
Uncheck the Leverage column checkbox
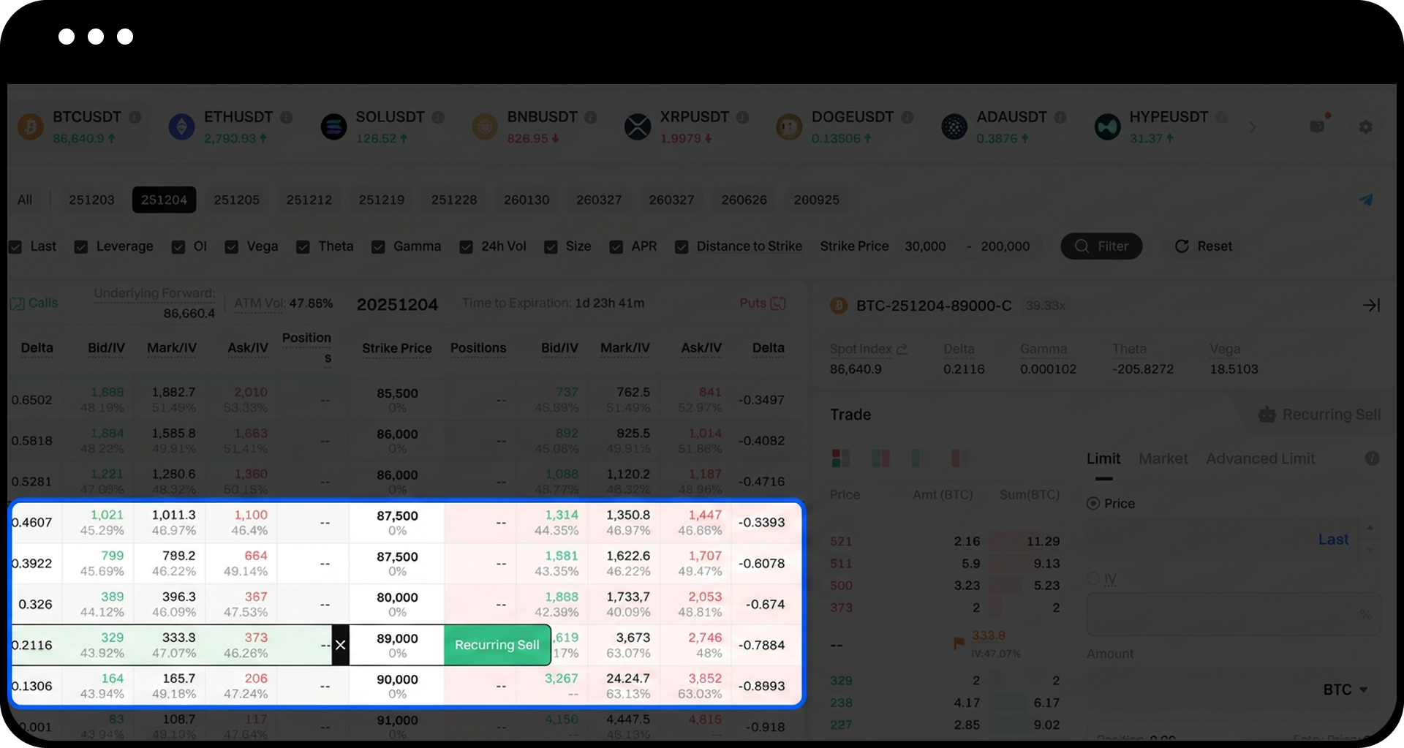(81, 247)
